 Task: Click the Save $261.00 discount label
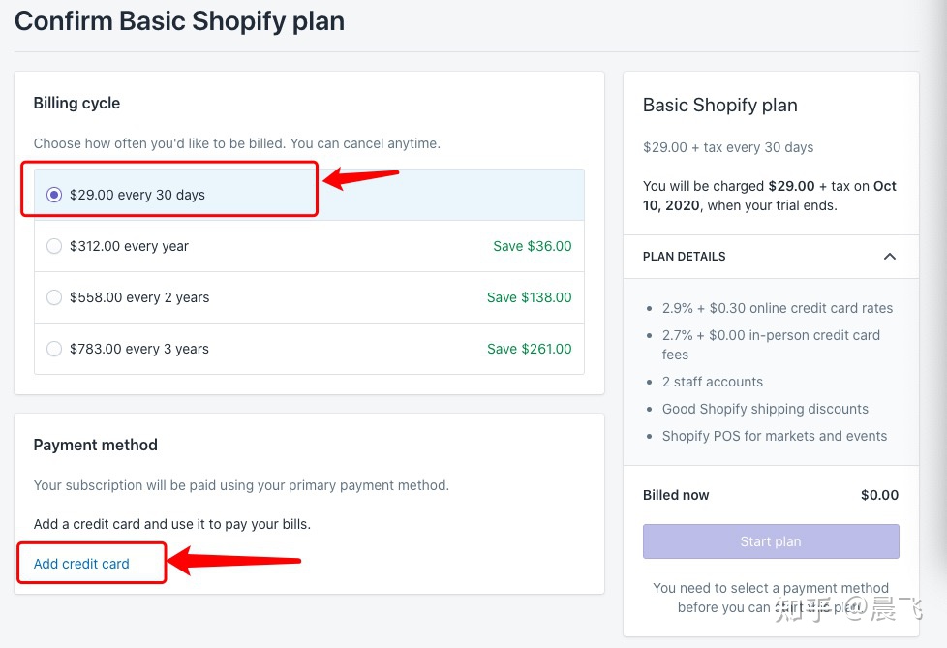529,349
